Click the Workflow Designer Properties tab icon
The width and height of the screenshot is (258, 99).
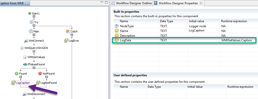coord(155,3)
